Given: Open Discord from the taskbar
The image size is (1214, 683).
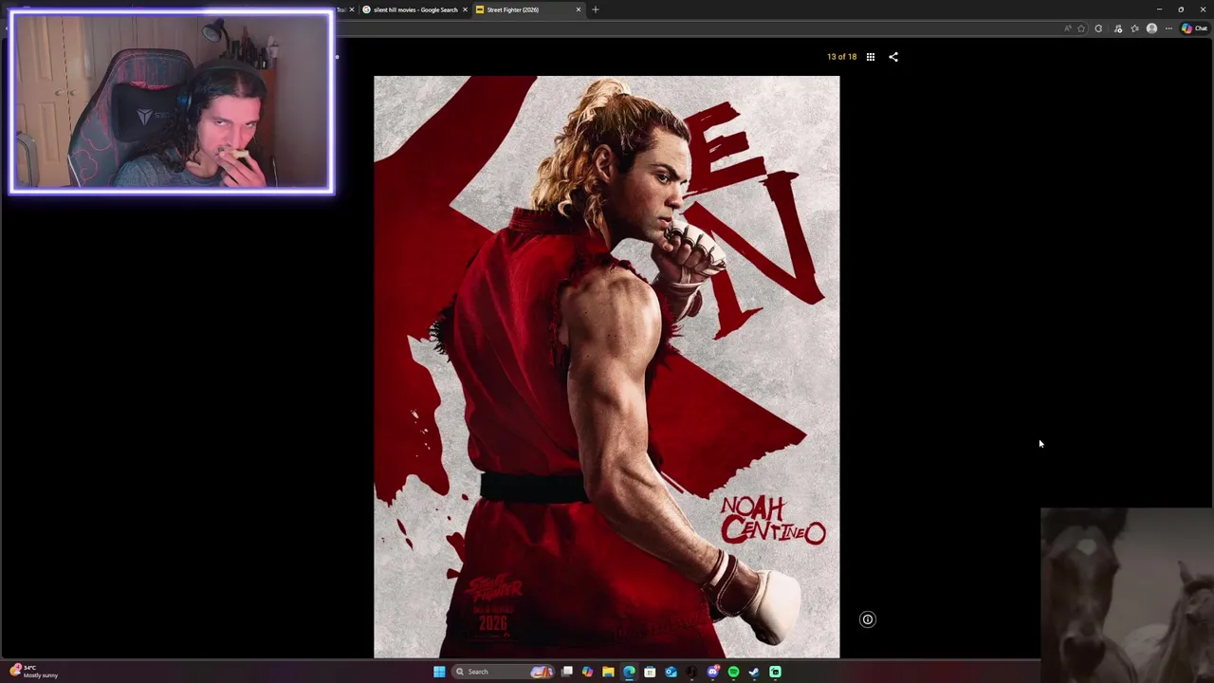Looking at the screenshot, I should coord(712,672).
